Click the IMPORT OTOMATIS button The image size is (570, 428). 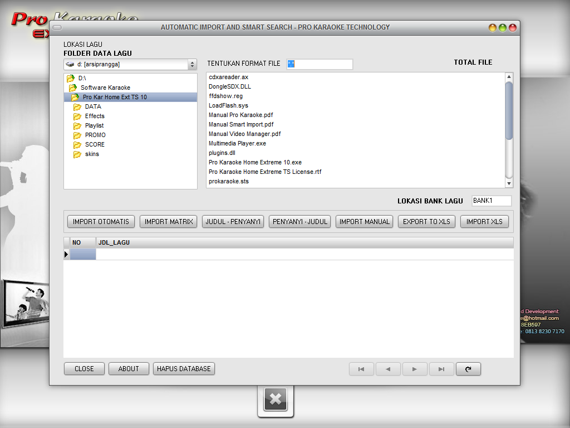(101, 222)
